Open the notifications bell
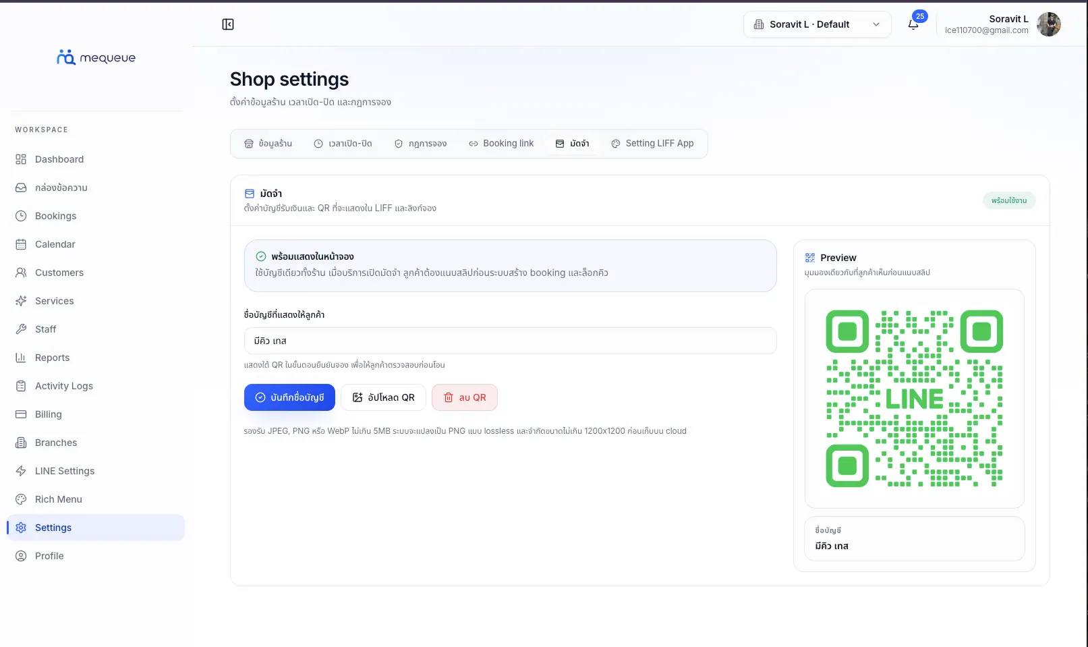Viewport: 1088px width, 647px height. click(913, 24)
